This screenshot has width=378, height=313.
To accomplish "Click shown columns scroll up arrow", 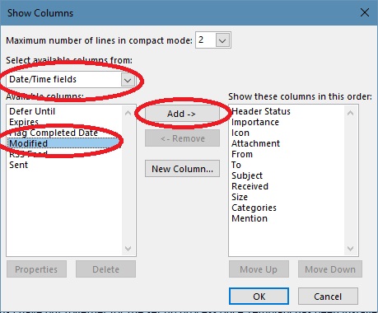I will (x=350, y=113).
